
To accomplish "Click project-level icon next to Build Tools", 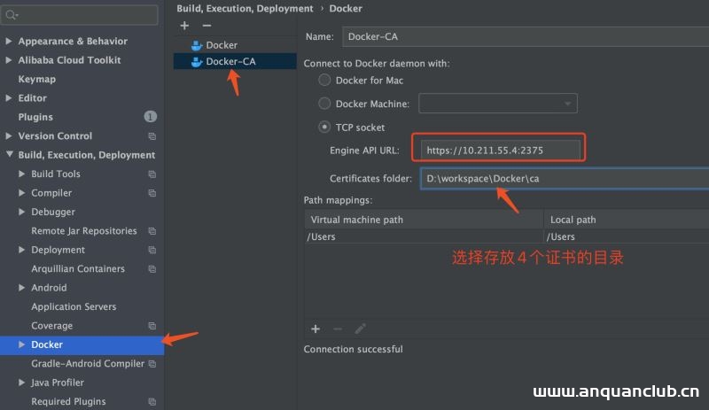I will click(x=152, y=174).
